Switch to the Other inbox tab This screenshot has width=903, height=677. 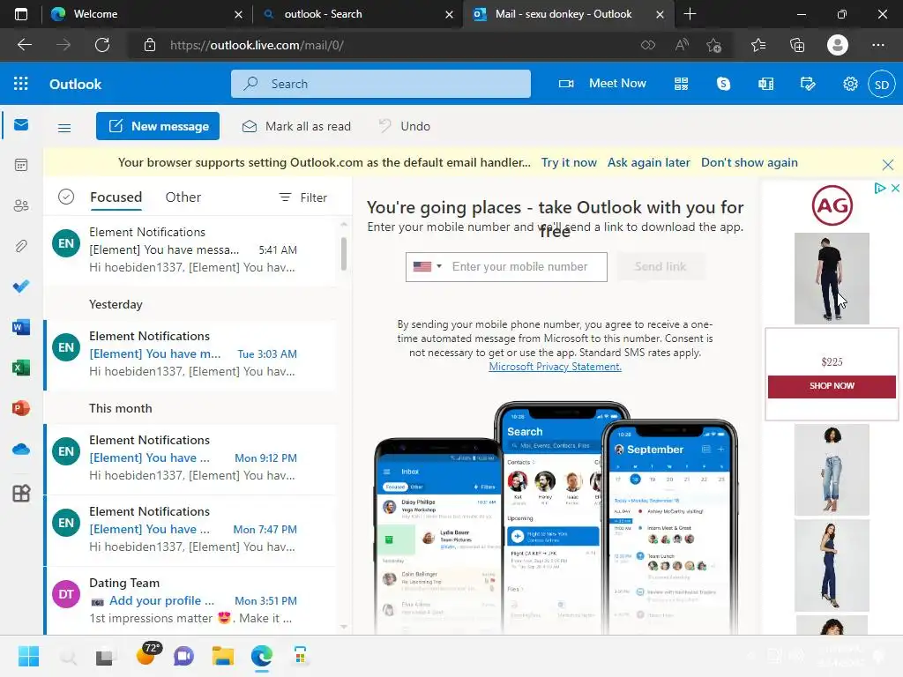click(183, 197)
